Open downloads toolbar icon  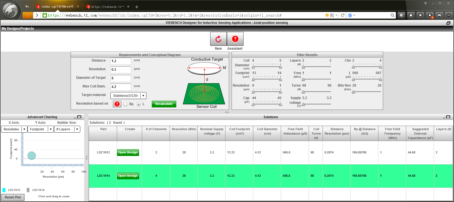[x=430, y=15]
